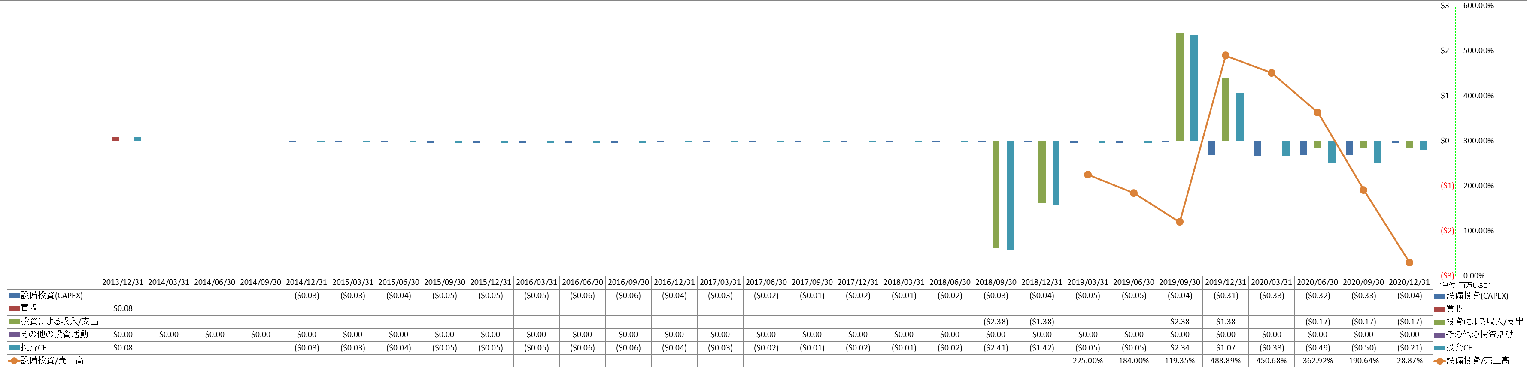
Task: Click the ($0.31) CAPEX cell under 2019/12/31
Action: 1226,295
